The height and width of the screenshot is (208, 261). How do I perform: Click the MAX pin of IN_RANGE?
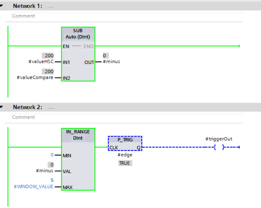coord(68,187)
